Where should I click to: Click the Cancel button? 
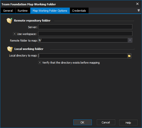106,122
